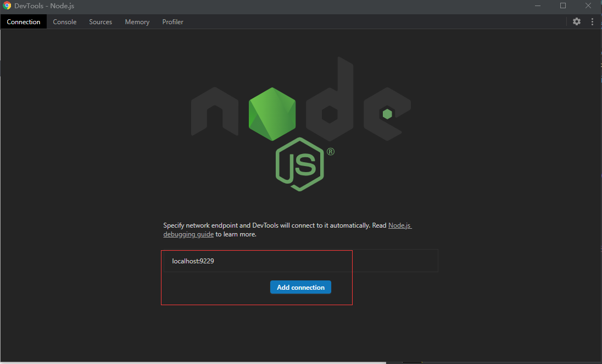The height and width of the screenshot is (364, 602).
Task: Open the Profiler tab
Action: tap(173, 22)
